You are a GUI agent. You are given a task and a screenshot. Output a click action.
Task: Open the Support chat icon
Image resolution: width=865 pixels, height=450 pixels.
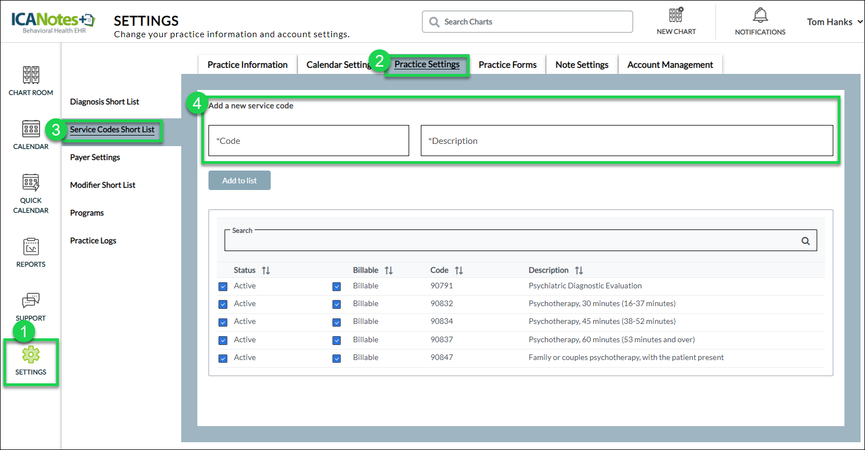point(31,301)
